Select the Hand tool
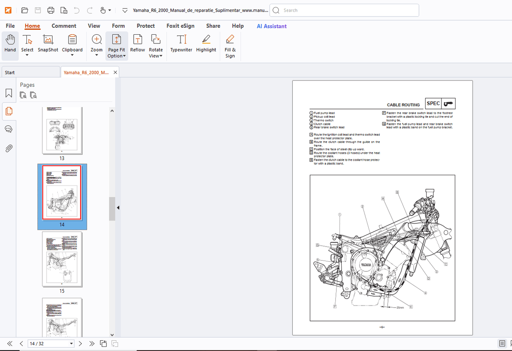This screenshot has width=512, height=351. [x=10, y=43]
